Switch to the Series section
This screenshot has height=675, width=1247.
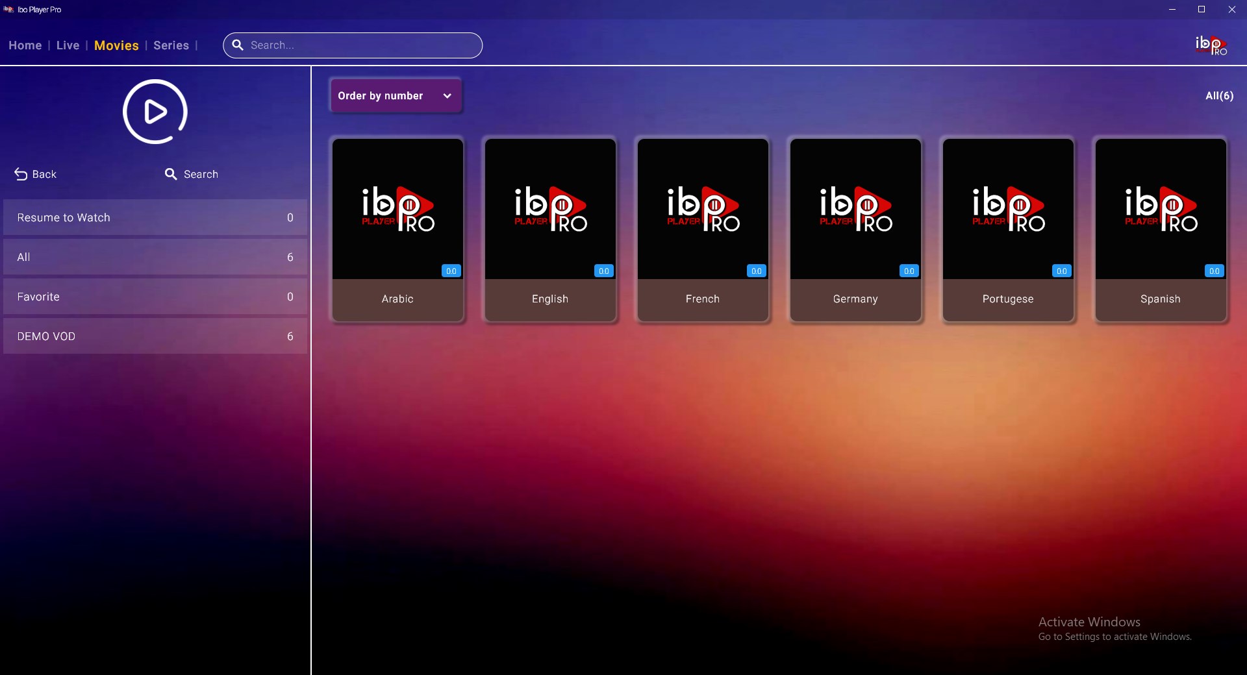[x=171, y=45]
